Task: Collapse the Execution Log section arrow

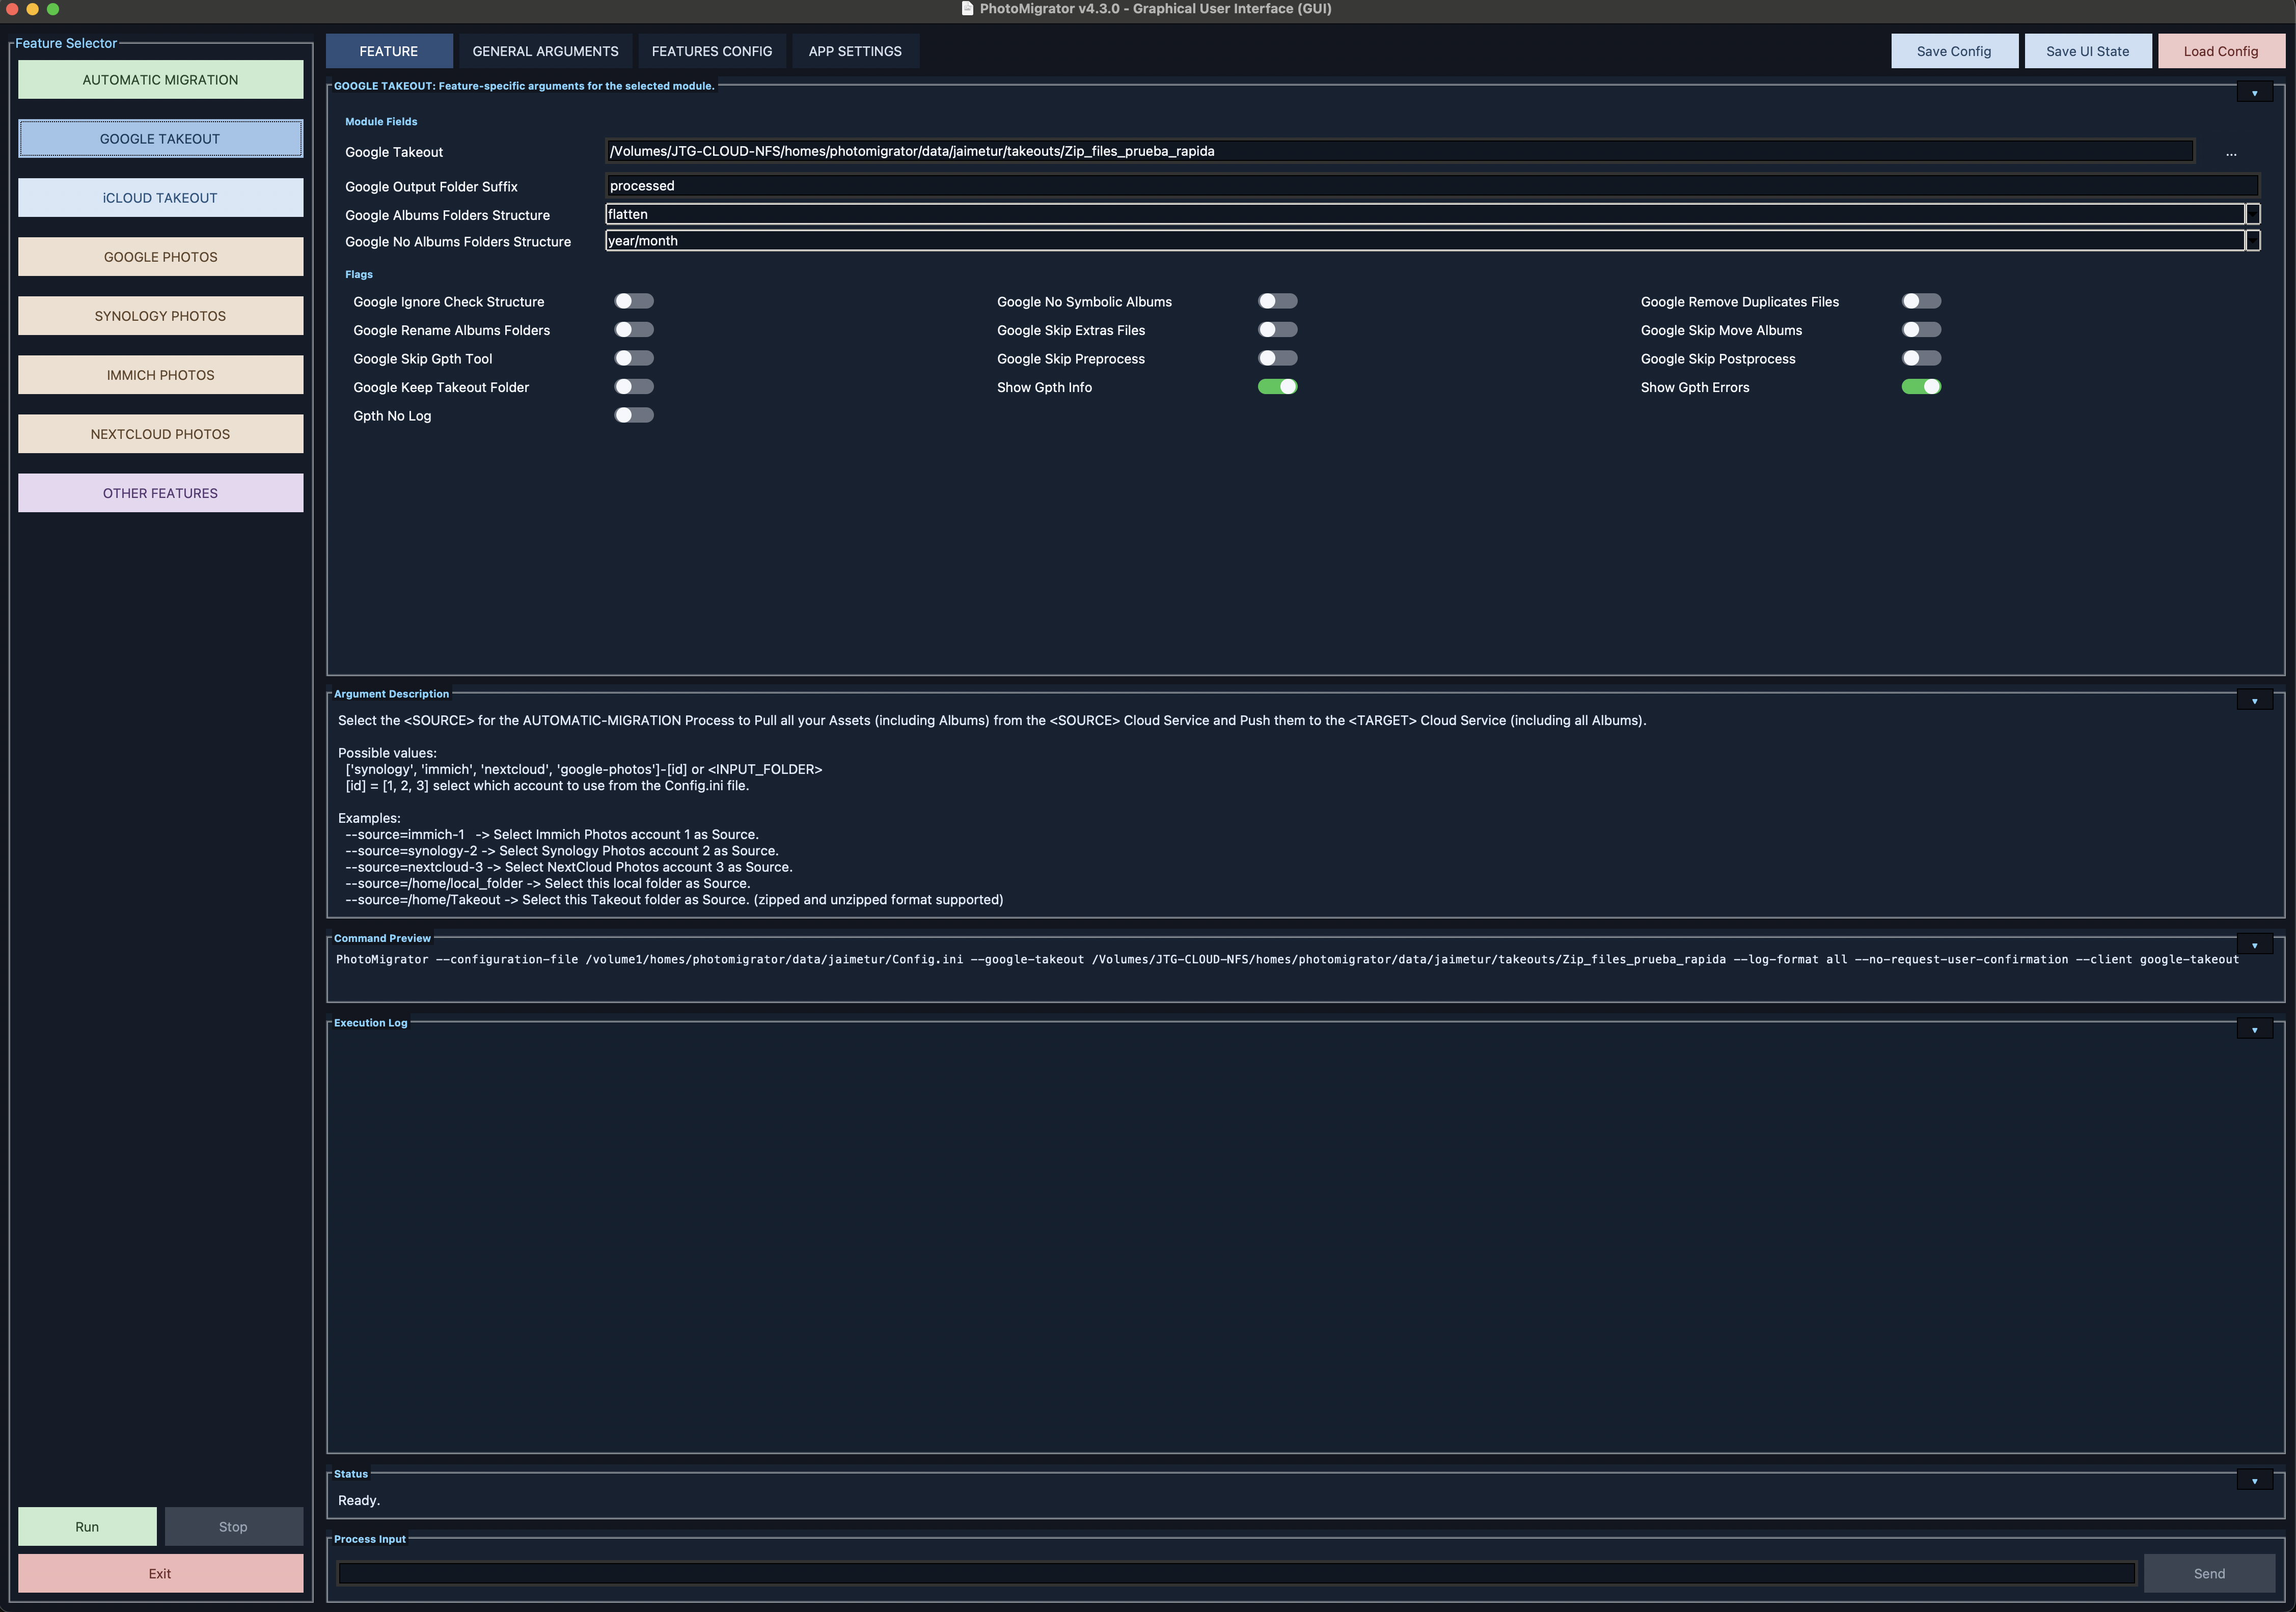Action: click(x=2254, y=1030)
